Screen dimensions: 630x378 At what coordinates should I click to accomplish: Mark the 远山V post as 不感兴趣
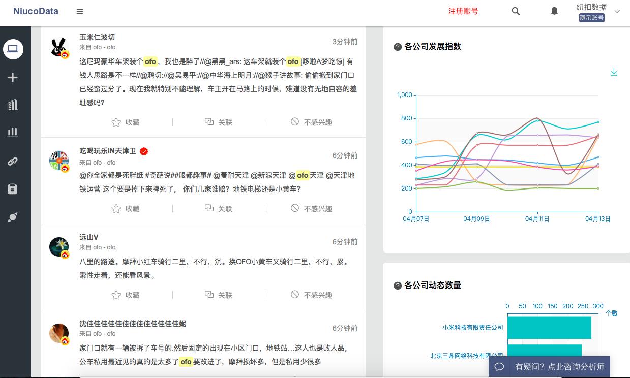[x=312, y=295]
